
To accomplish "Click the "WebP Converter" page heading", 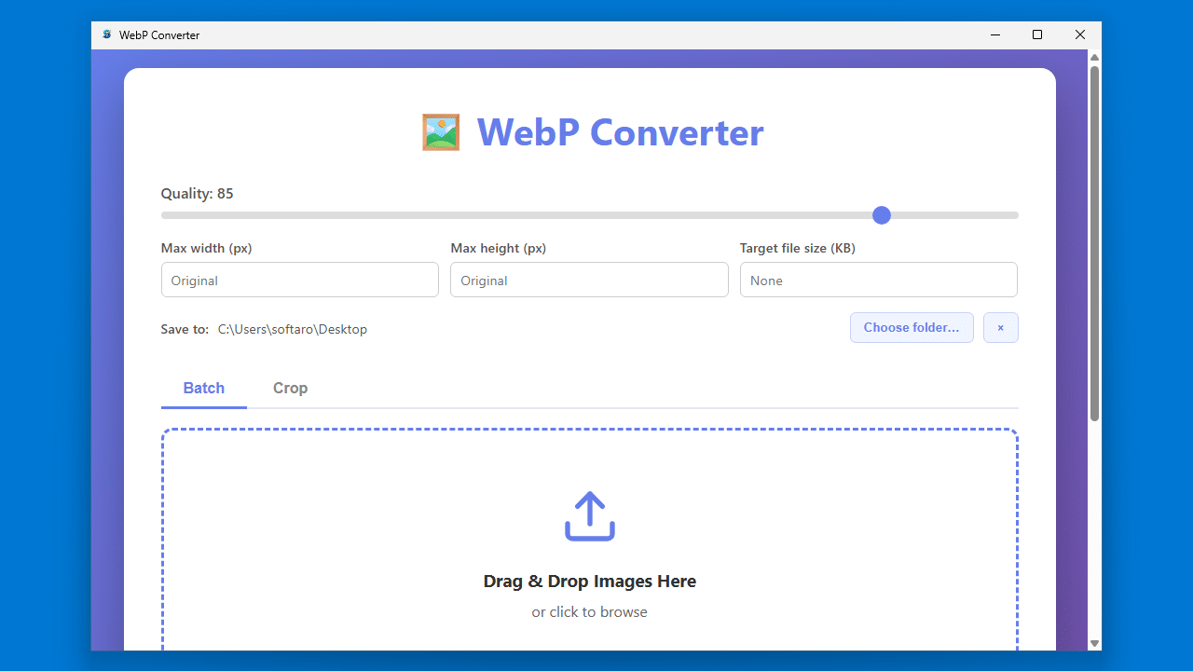I will point(621,132).
